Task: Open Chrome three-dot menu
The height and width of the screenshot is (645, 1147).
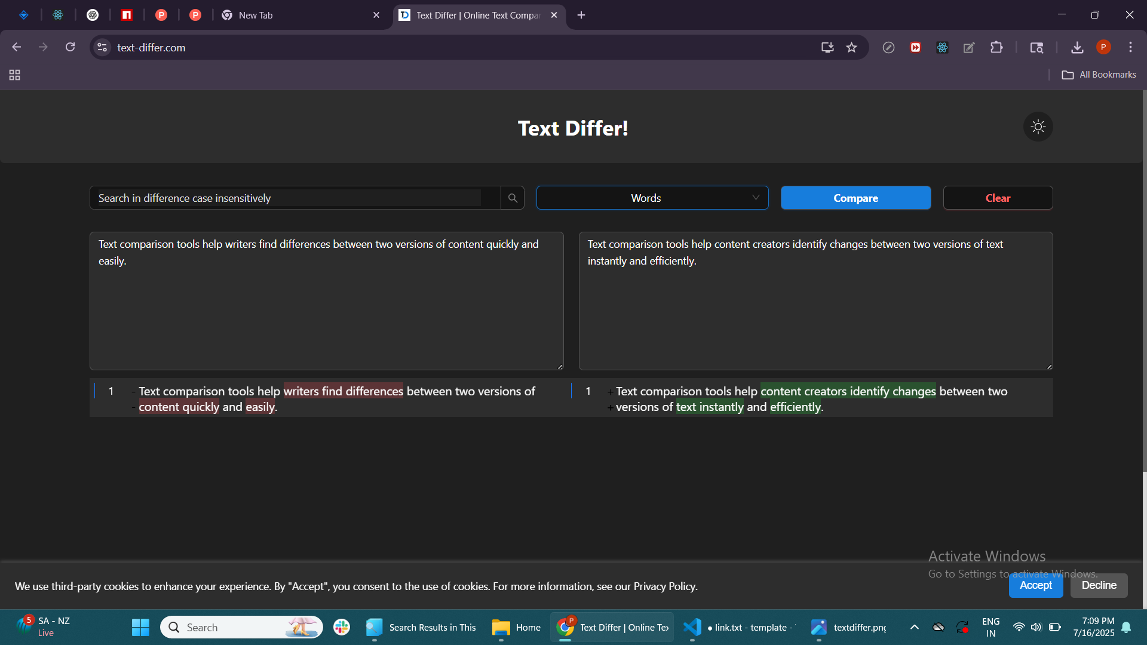Action: pos(1130,47)
